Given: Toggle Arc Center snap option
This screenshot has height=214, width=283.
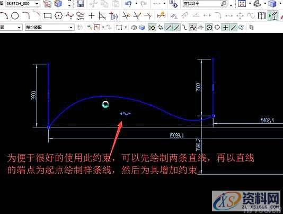Looking at the screenshot, I should tap(209, 28).
